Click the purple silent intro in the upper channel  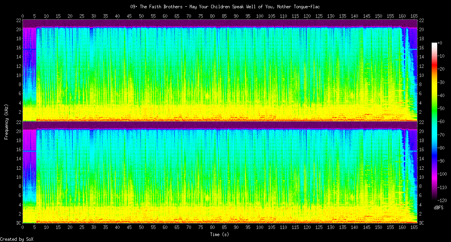pos(29,71)
